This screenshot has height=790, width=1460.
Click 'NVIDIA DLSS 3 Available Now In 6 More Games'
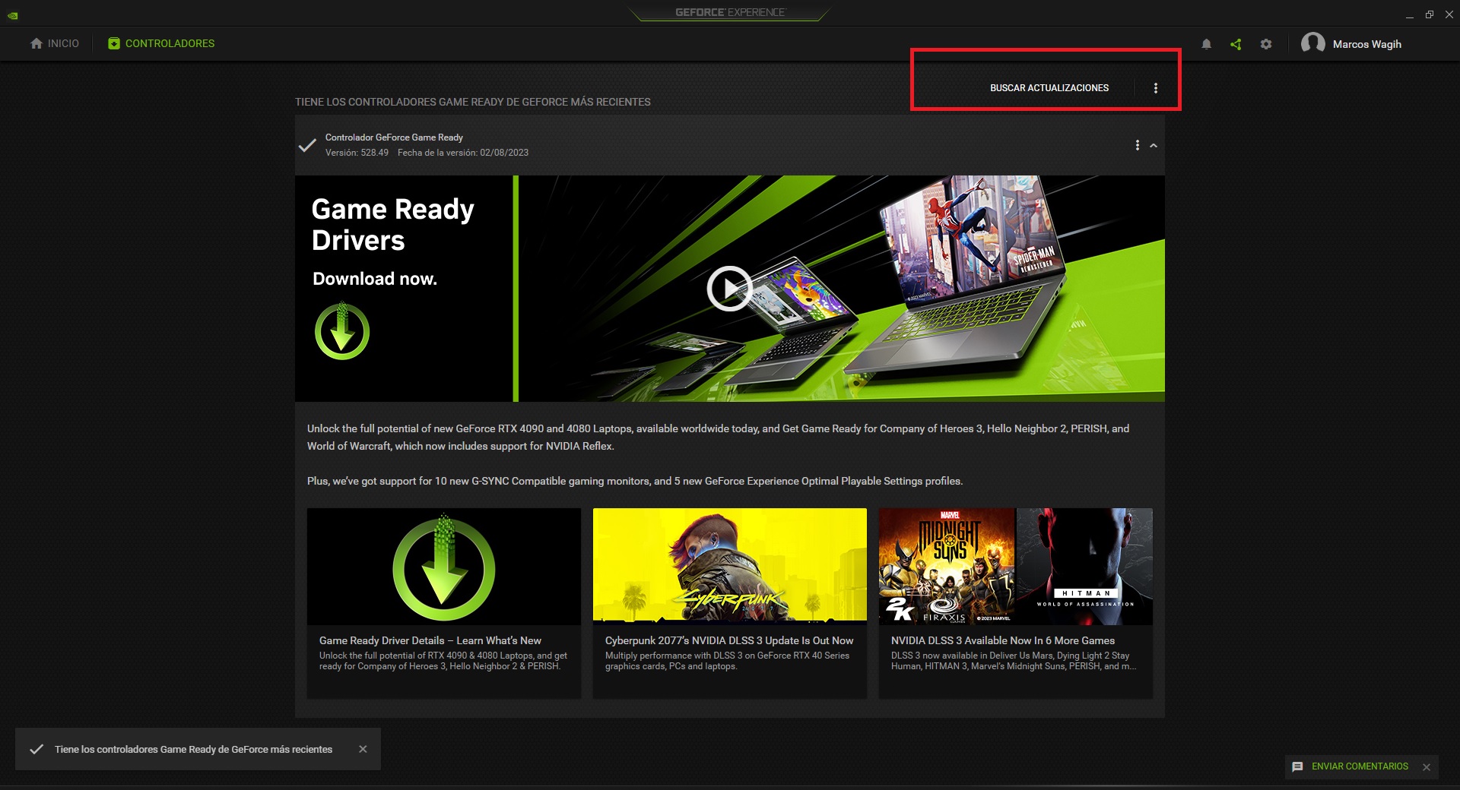coord(1003,640)
